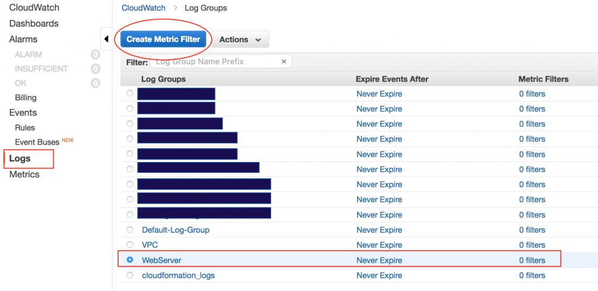Open 0 filters for VPC
The height and width of the screenshot is (291, 598).
(532, 245)
